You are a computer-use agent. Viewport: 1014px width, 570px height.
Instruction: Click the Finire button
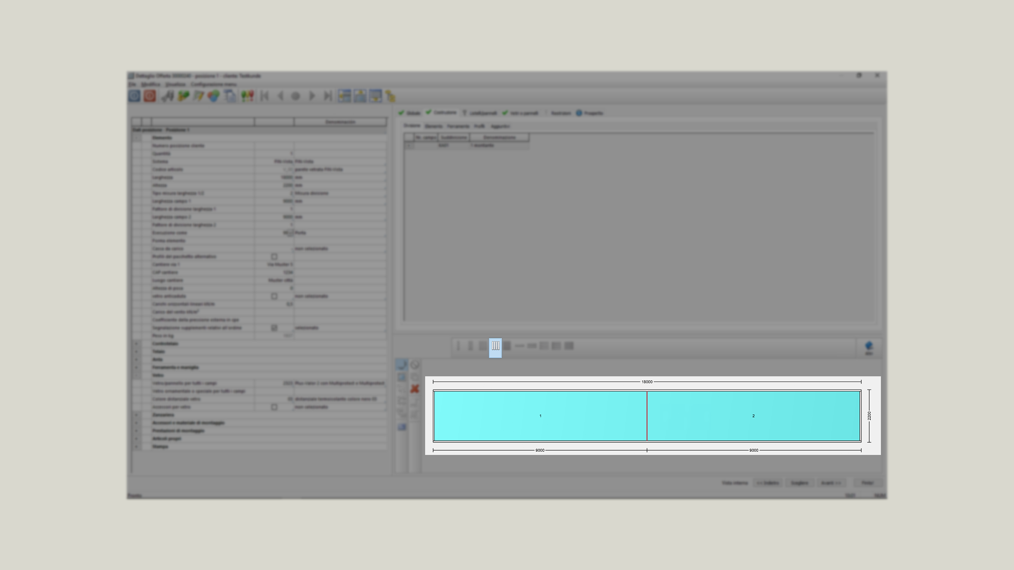(867, 483)
